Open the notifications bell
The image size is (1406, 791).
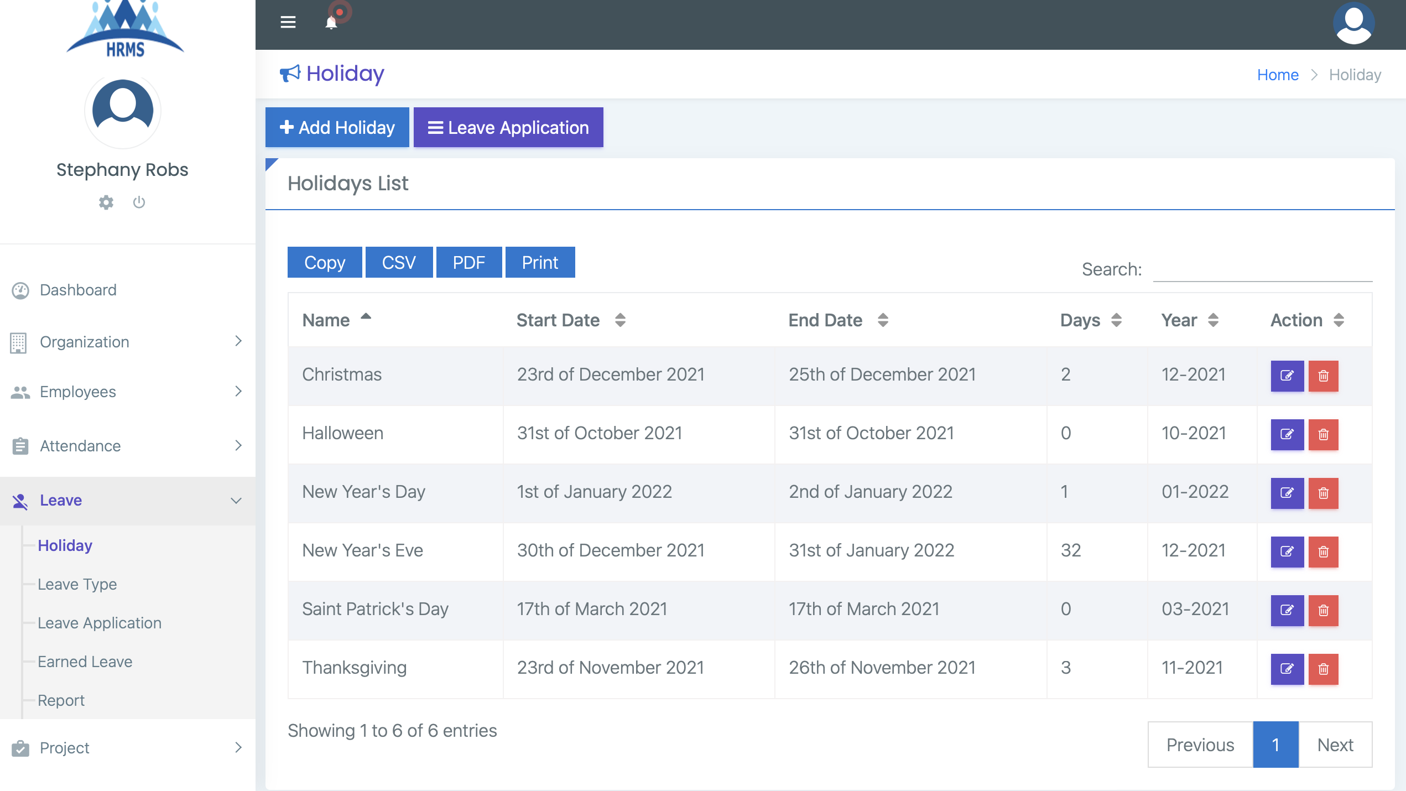(331, 23)
